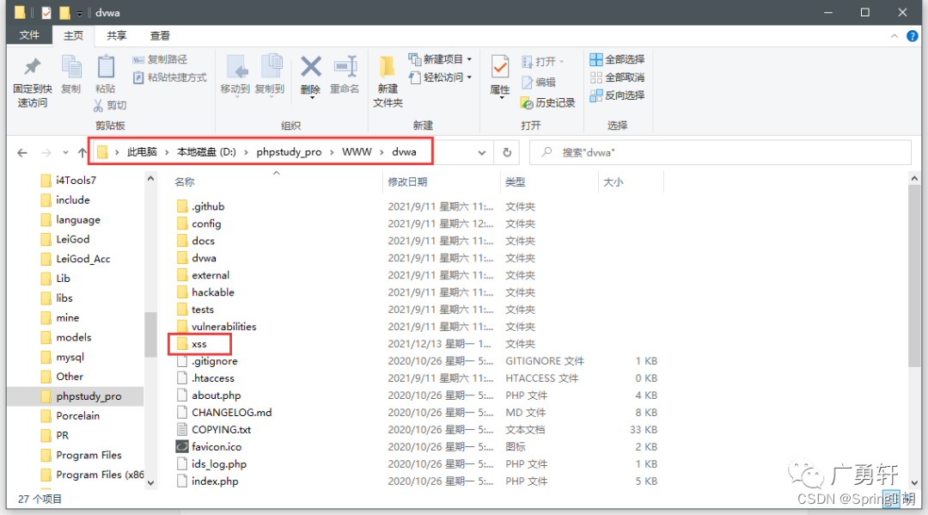Open the File (文件) tab

(x=29, y=35)
